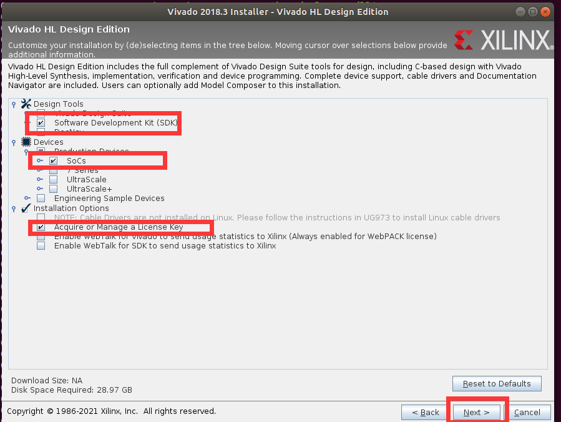
Task: Collapse the Design Tools tree node
Action: coord(14,104)
